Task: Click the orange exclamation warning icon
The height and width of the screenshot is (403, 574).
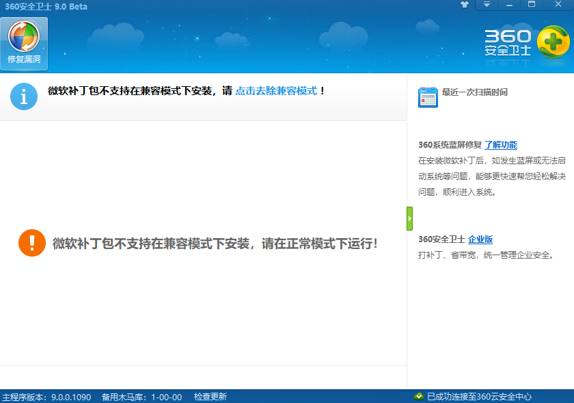Action: 32,243
